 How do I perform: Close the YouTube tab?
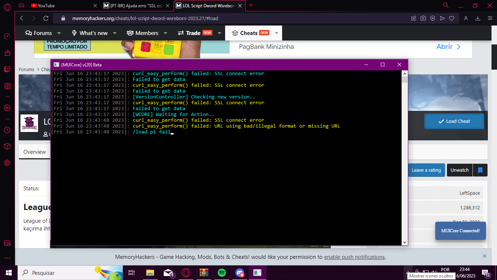pos(95,5)
